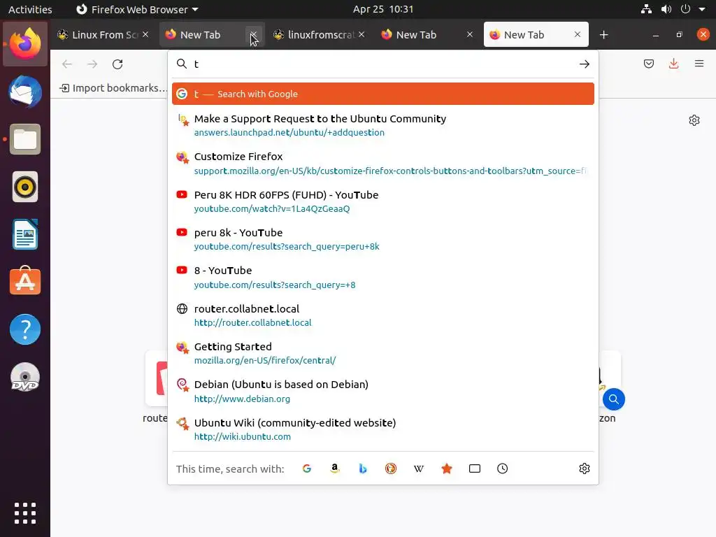Open '8 - YouTube' suggestion
Screen dimensions: 716x537
(x=383, y=278)
